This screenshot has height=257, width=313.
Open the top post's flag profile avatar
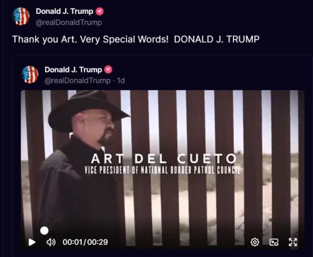pos(21,16)
